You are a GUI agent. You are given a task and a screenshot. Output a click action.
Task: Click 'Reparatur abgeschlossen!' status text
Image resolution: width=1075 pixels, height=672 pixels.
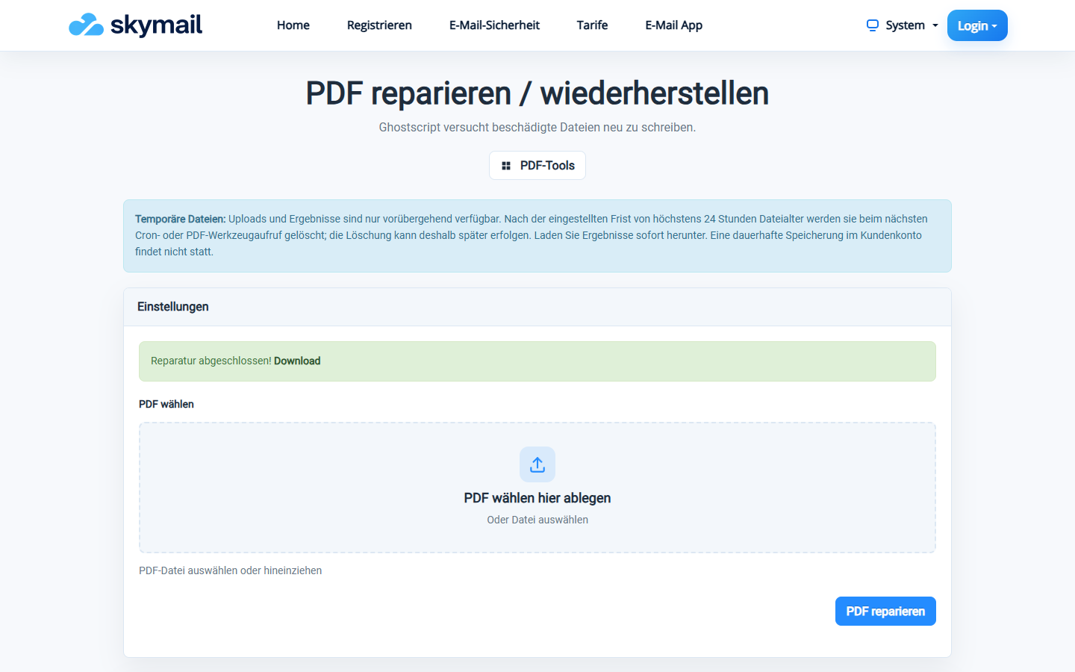pyautogui.click(x=211, y=361)
